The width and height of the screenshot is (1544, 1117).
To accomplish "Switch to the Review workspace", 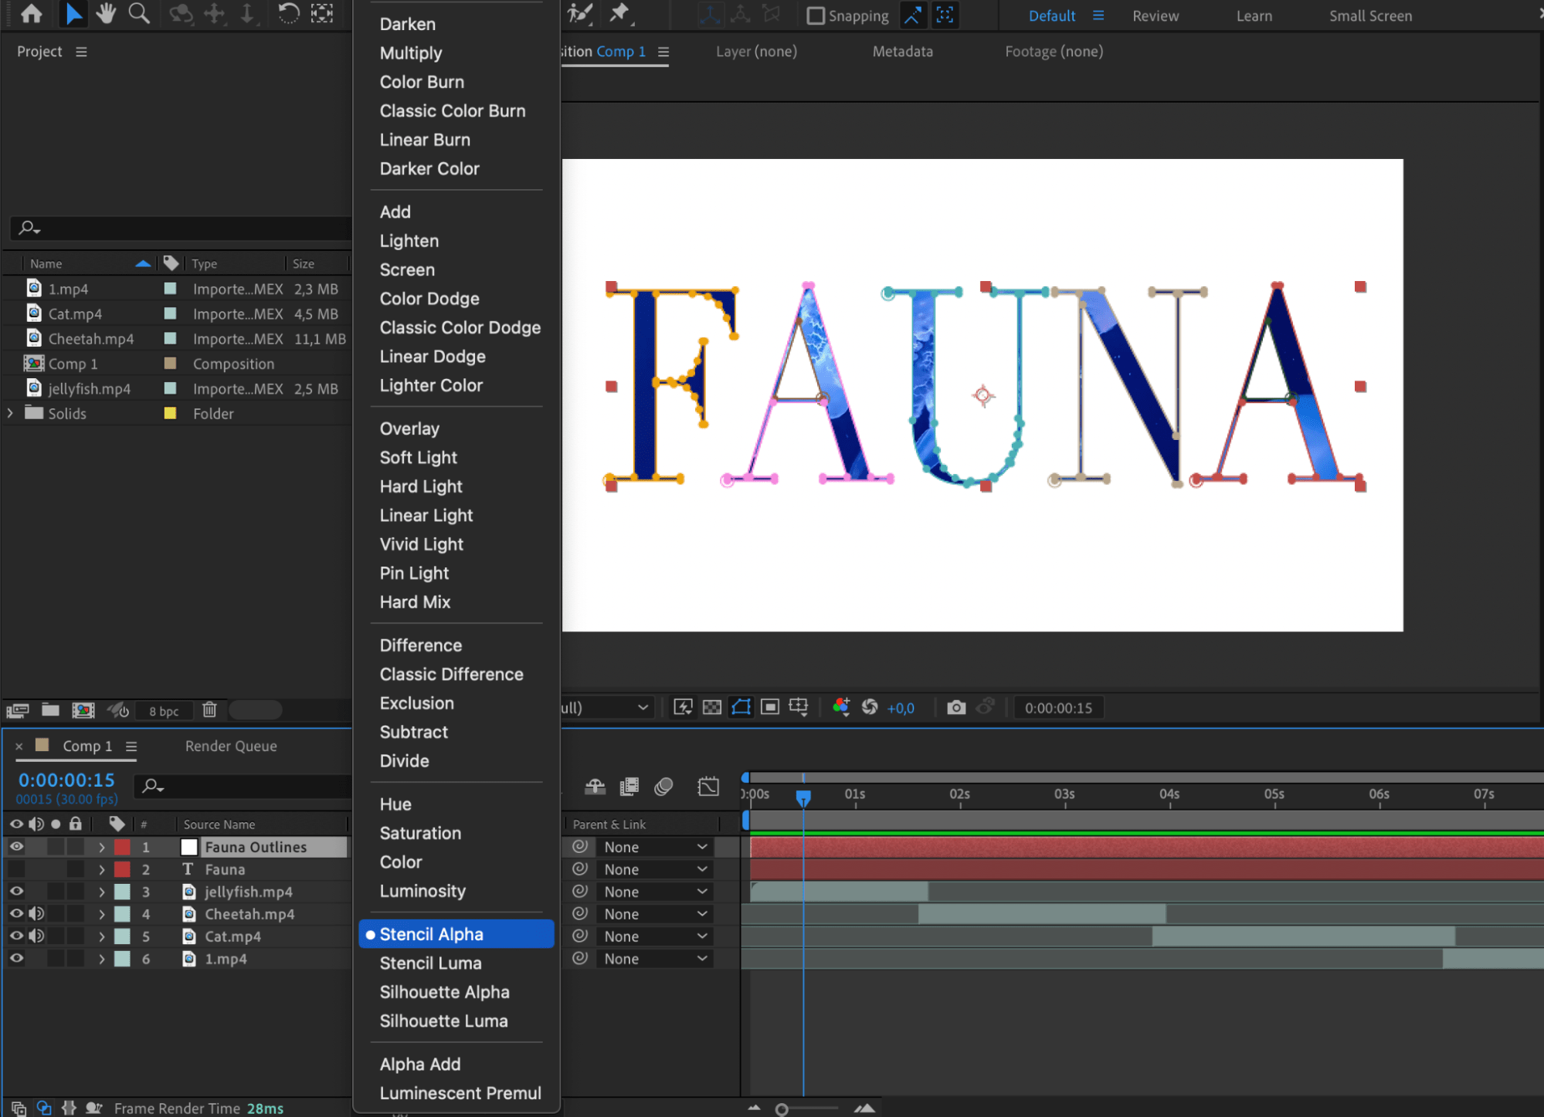I will pos(1155,15).
